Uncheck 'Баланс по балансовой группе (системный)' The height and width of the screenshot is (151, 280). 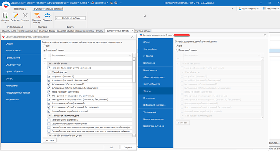pyautogui.click(x=49, y=68)
